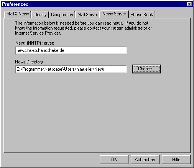The height and width of the screenshot is (168, 194).
Task: Click the News (NNTP) server text field
Action: coord(71,50)
